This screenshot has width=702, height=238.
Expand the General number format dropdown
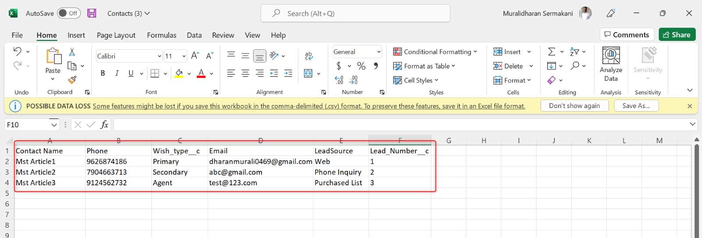[379, 52]
